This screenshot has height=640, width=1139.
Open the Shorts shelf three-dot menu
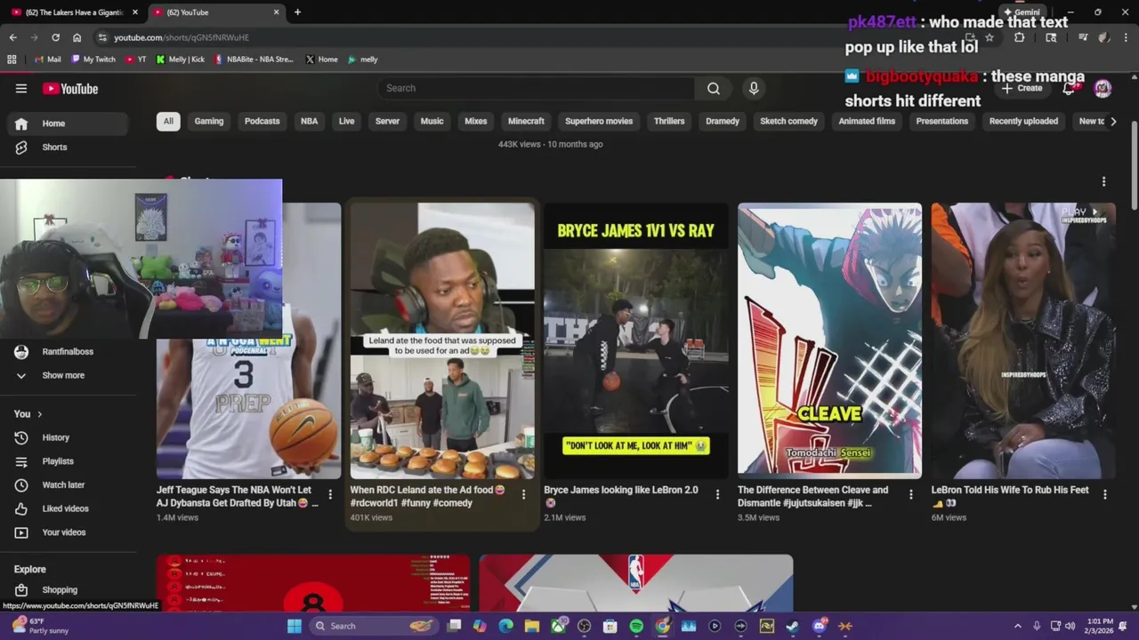[x=1103, y=181]
